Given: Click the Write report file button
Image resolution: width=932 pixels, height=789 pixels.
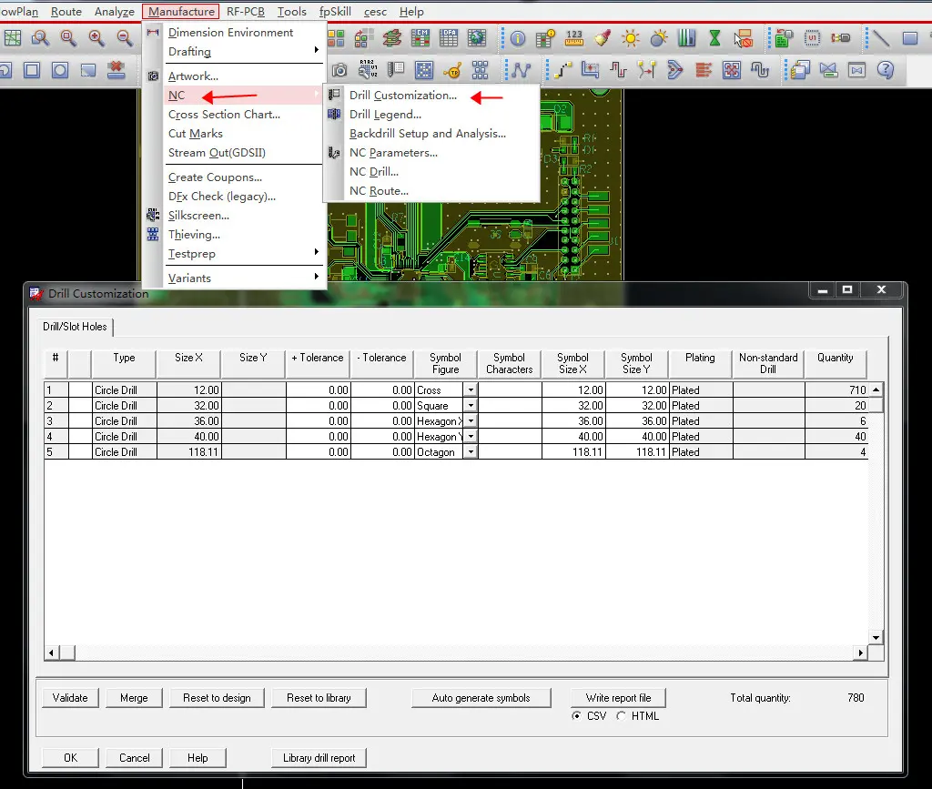Looking at the screenshot, I should 618,698.
